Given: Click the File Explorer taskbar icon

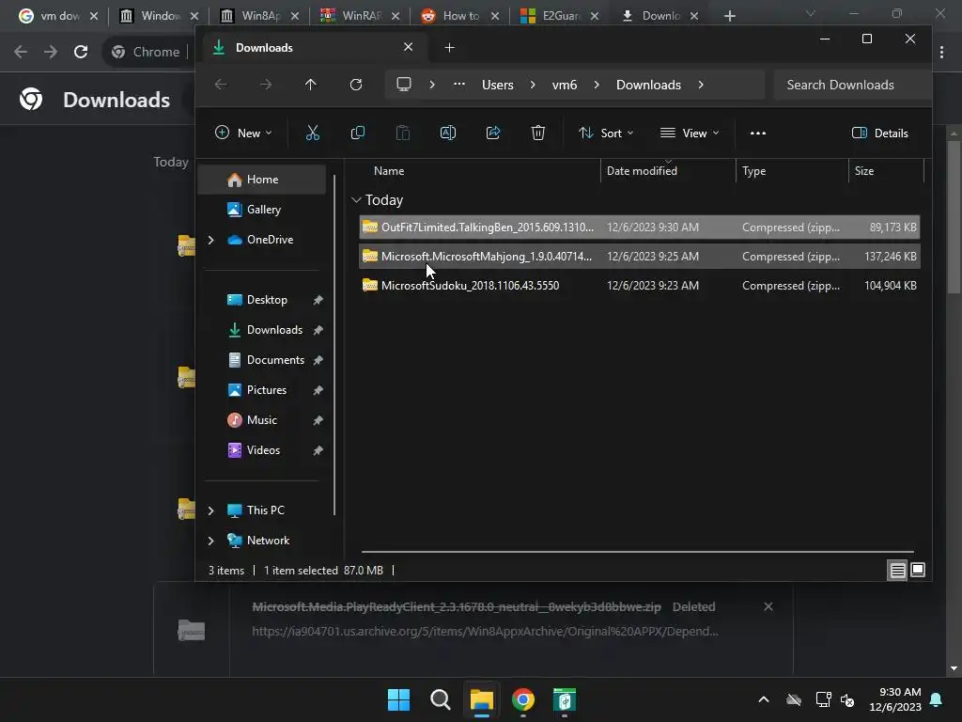Looking at the screenshot, I should click(482, 699).
